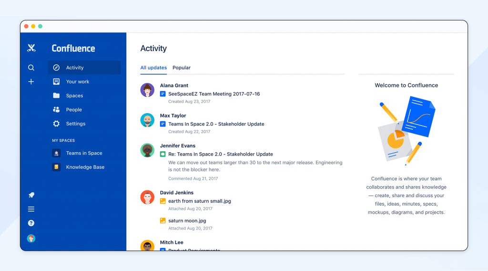Viewport: 488px width, 271px height.
Task: Click the Confluence logo icon in sidebar
Action: coord(31,48)
